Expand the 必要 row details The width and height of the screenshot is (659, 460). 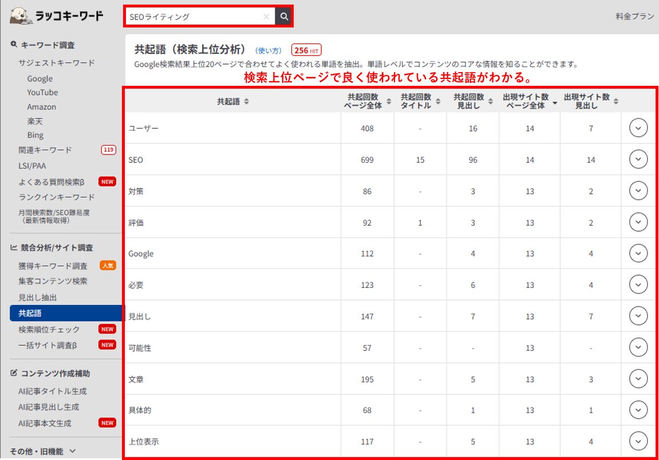point(638,285)
